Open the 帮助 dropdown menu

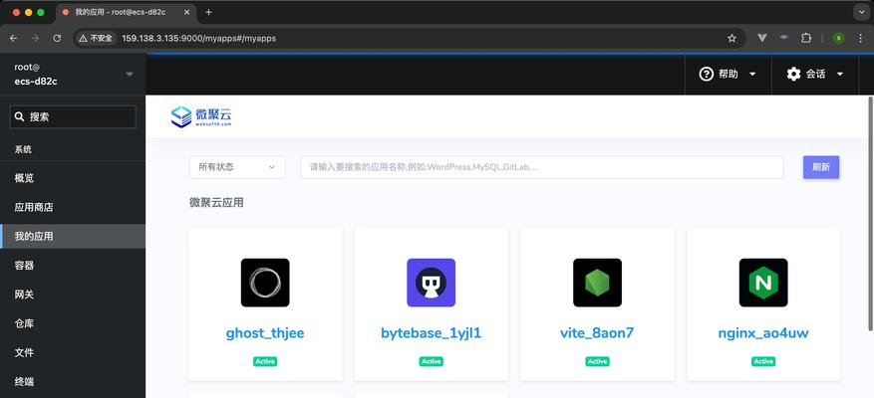click(x=728, y=74)
